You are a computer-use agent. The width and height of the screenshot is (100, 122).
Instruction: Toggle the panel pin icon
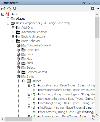click(90, 3)
